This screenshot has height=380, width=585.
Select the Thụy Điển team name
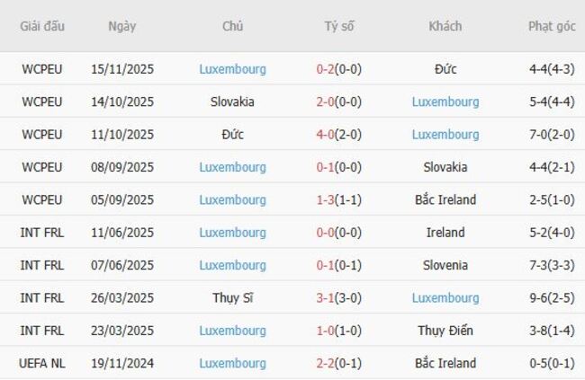445,331
